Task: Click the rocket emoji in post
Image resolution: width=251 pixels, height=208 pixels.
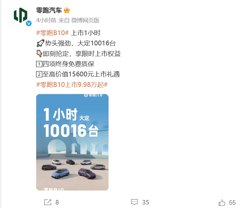Action: tap(40, 43)
